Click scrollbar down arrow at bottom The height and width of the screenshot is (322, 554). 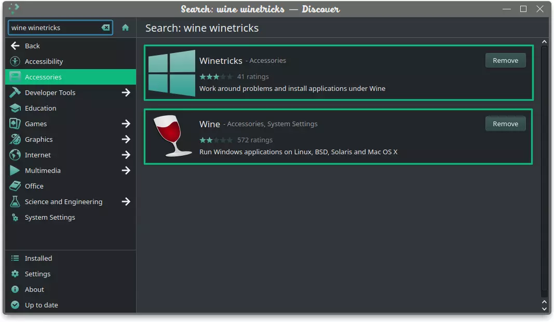[544, 309]
